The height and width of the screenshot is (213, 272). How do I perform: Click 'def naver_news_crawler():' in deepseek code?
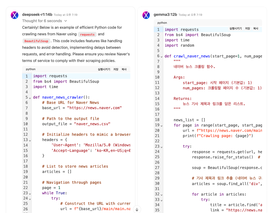61,97
